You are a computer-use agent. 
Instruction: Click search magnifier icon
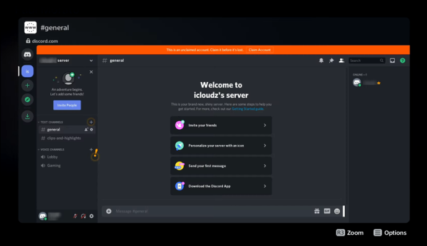[x=382, y=61]
